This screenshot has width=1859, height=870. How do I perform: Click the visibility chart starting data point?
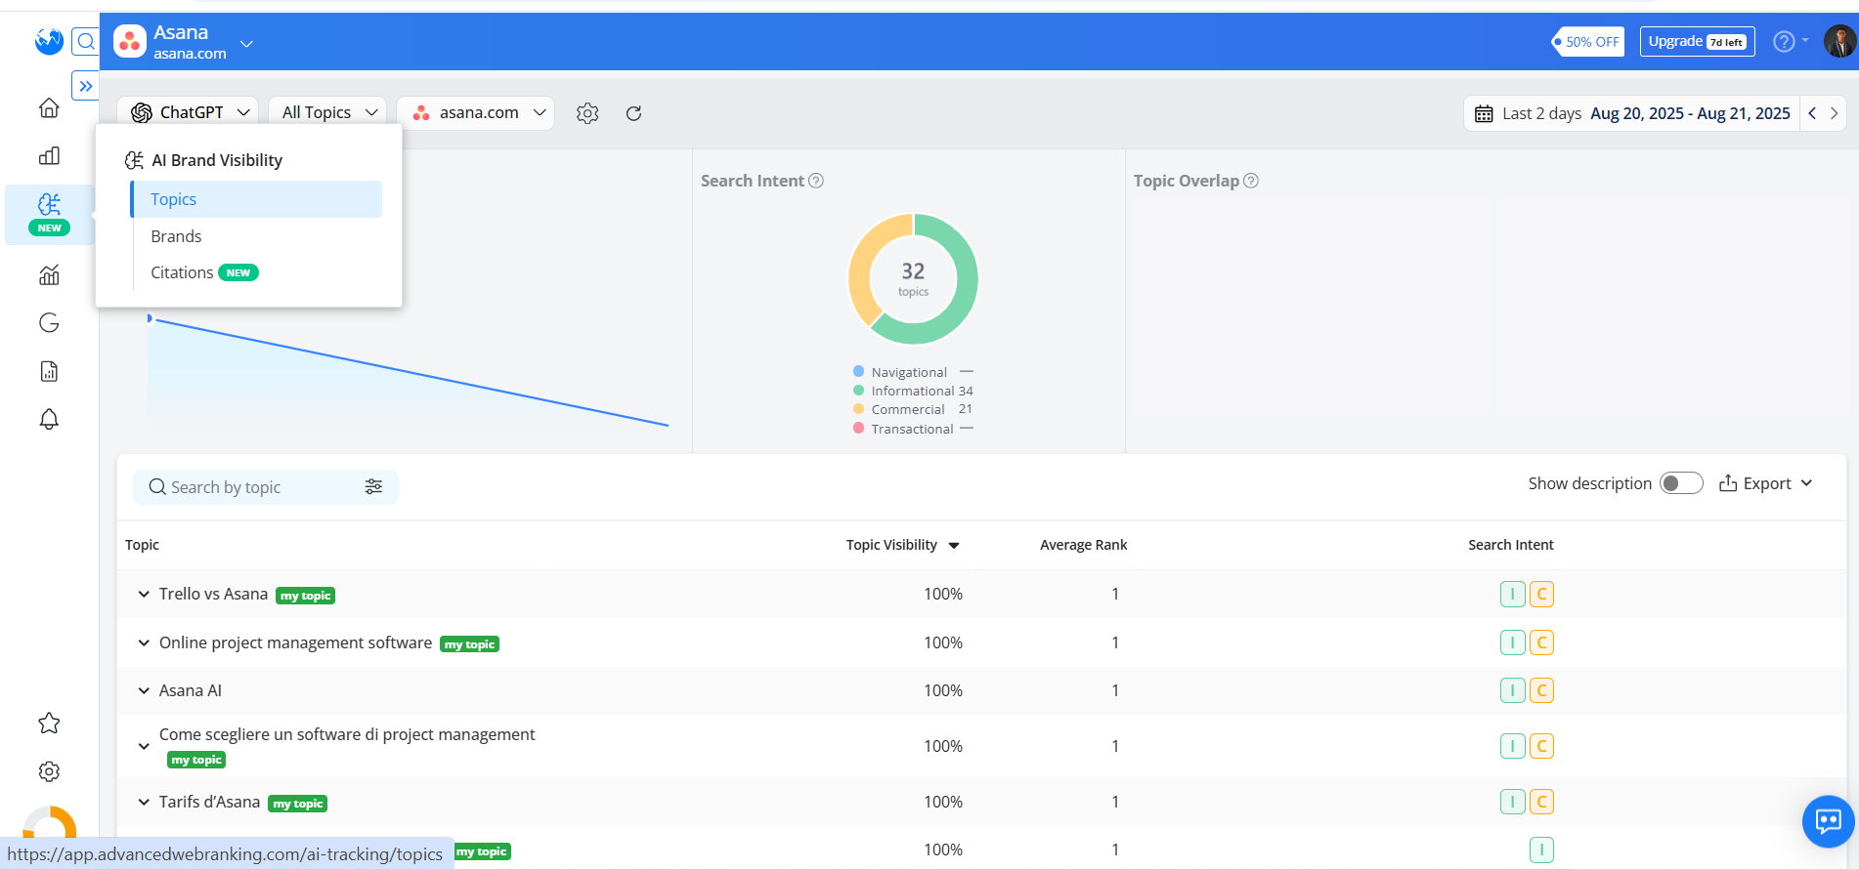tap(150, 318)
